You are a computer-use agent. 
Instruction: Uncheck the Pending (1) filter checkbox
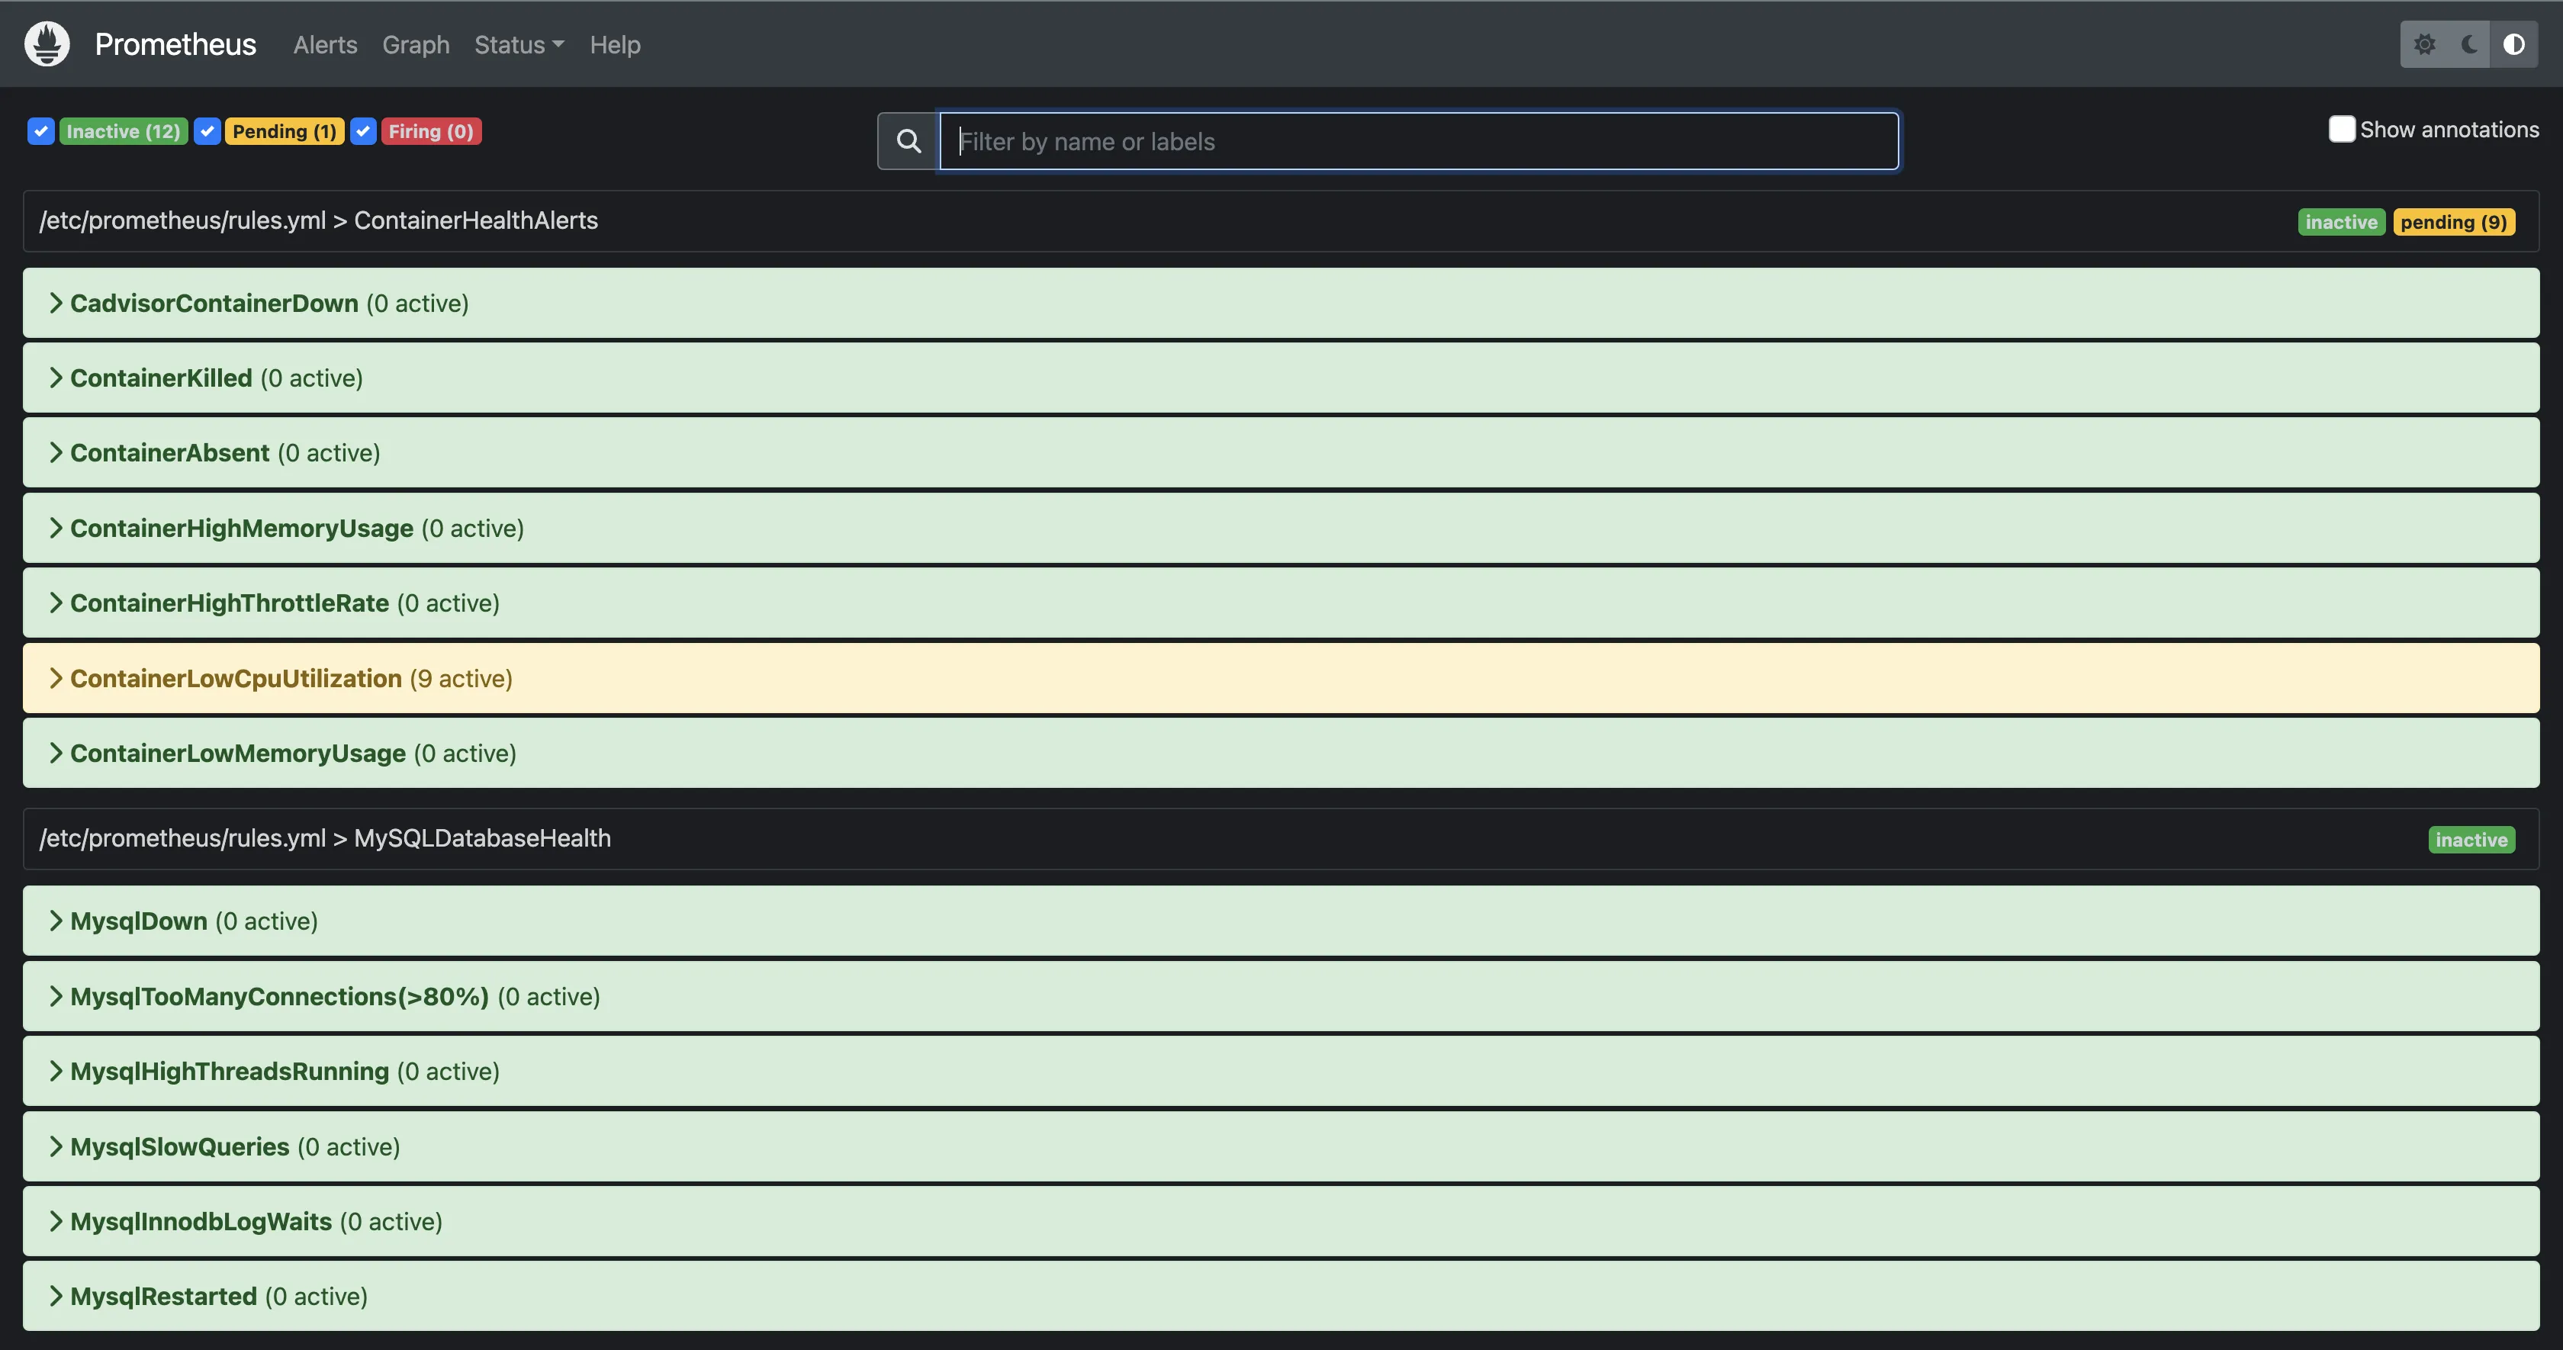click(207, 131)
